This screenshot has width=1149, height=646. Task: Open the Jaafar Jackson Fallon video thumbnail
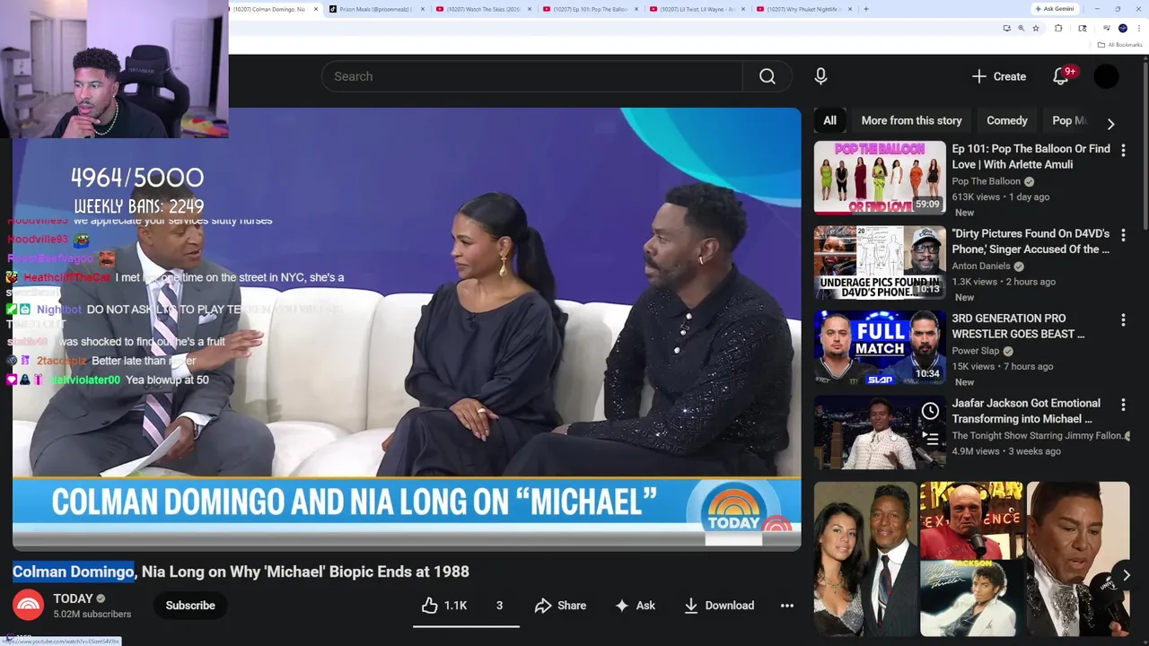point(880,432)
